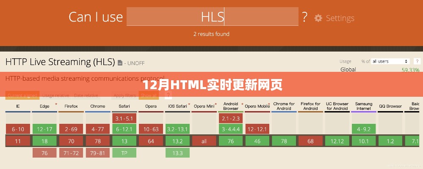Select the Edge 12-17 cell
This screenshot has height=169, width=423.
tap(44, 129)
